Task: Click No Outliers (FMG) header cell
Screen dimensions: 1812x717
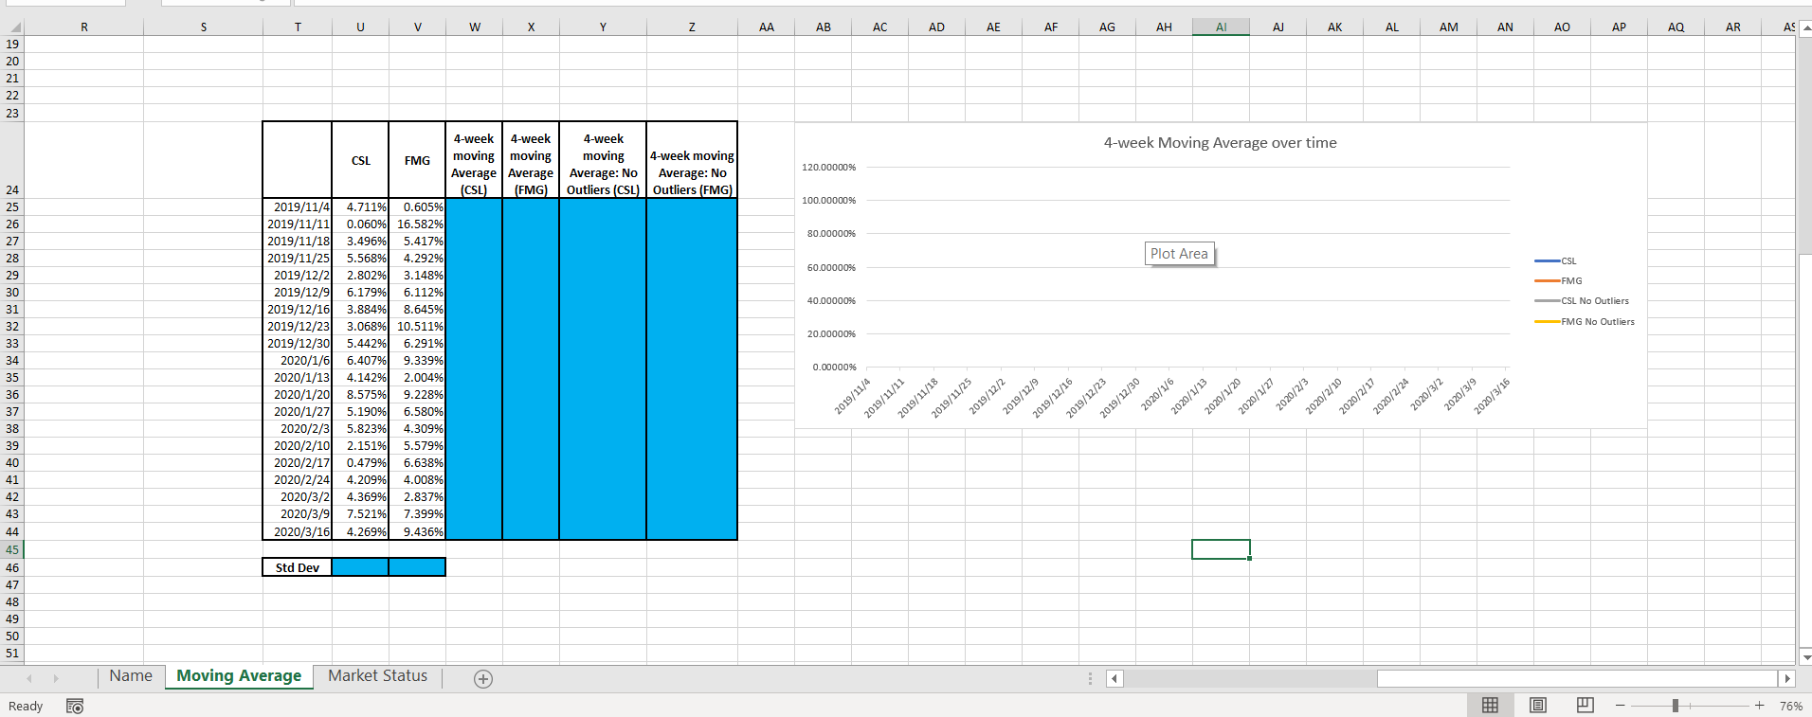Action: tap(692, 160)
